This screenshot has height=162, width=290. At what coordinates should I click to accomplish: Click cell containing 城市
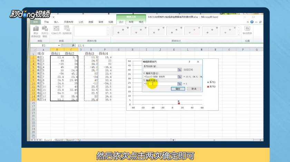pos(43,53)
